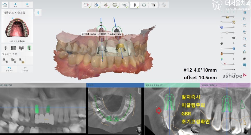Select the green highlighted implant icon
The width and height of the screenshot is (251, 135).
coord(29,48)
